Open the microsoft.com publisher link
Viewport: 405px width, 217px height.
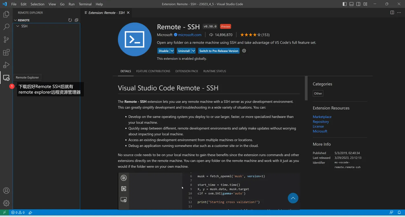(x=190, y=35)
